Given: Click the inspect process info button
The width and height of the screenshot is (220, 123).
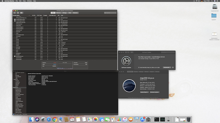Looking at the screenshot, I should click(18, 13).
